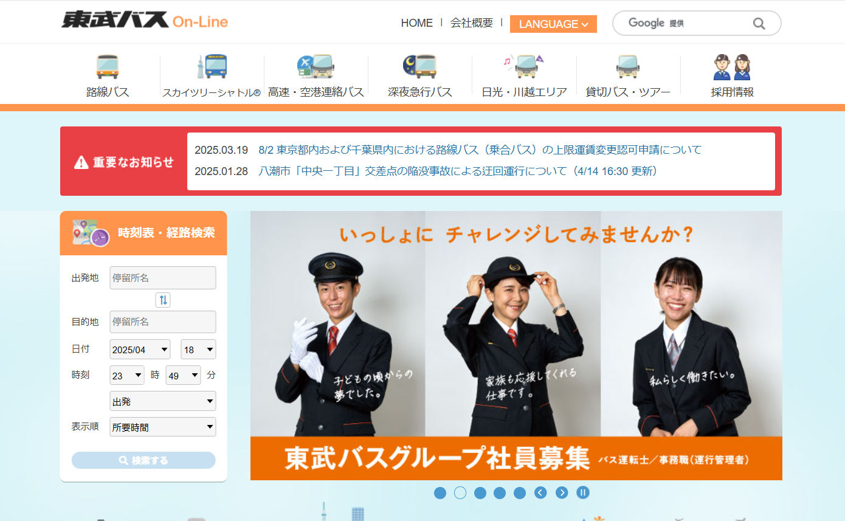
Task: Open the 8/2 fare change notice link
Action: (x=480, y=150)
